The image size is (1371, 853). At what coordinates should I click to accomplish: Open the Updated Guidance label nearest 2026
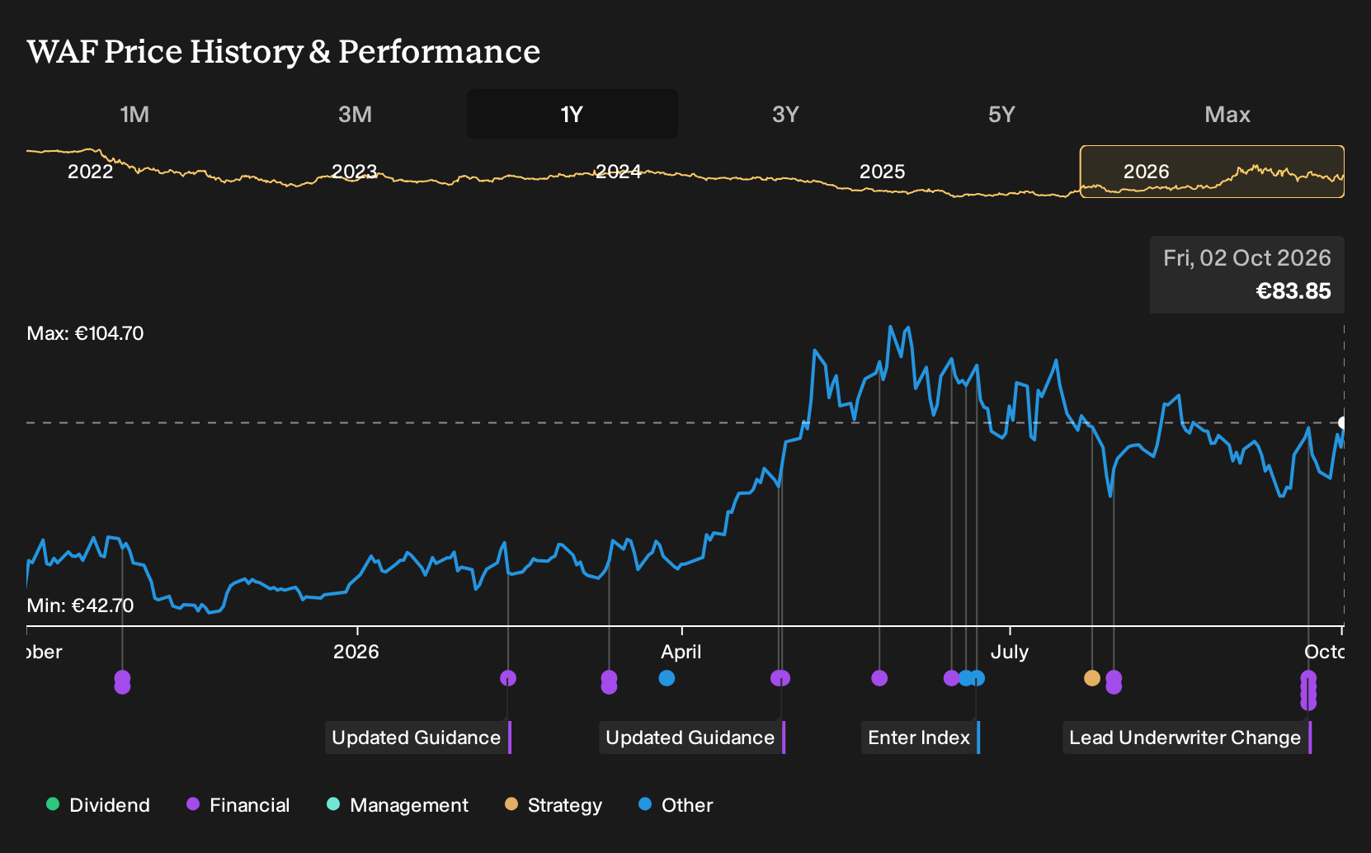tap(418, 738)
